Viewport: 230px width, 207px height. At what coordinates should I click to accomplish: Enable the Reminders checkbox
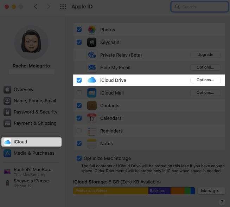point(79,131)
